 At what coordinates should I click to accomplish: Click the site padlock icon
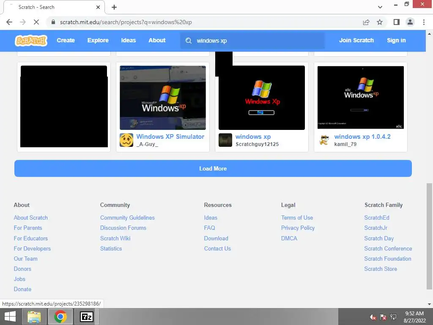click(x=53, y=22)
